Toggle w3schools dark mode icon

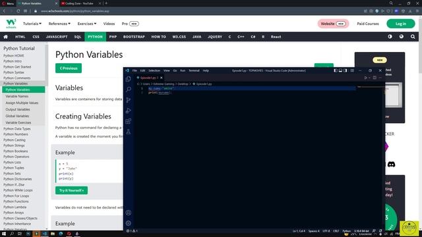[x=390, y=37]
